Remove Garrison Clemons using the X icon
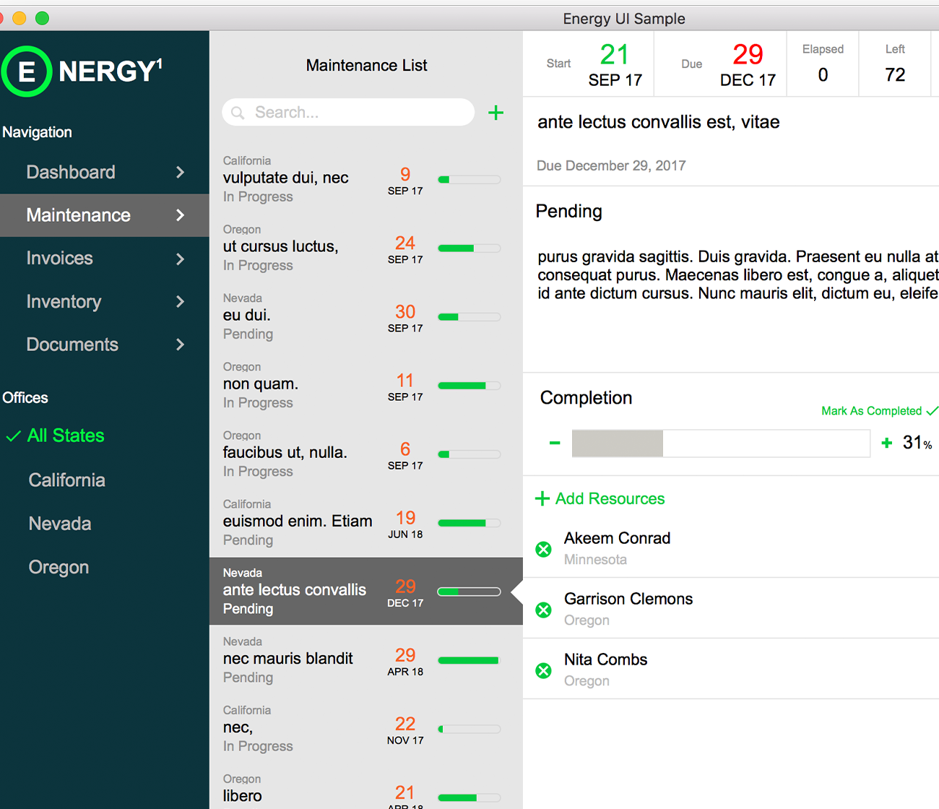Screen dimensions: 939x809 tap(544, 610)
